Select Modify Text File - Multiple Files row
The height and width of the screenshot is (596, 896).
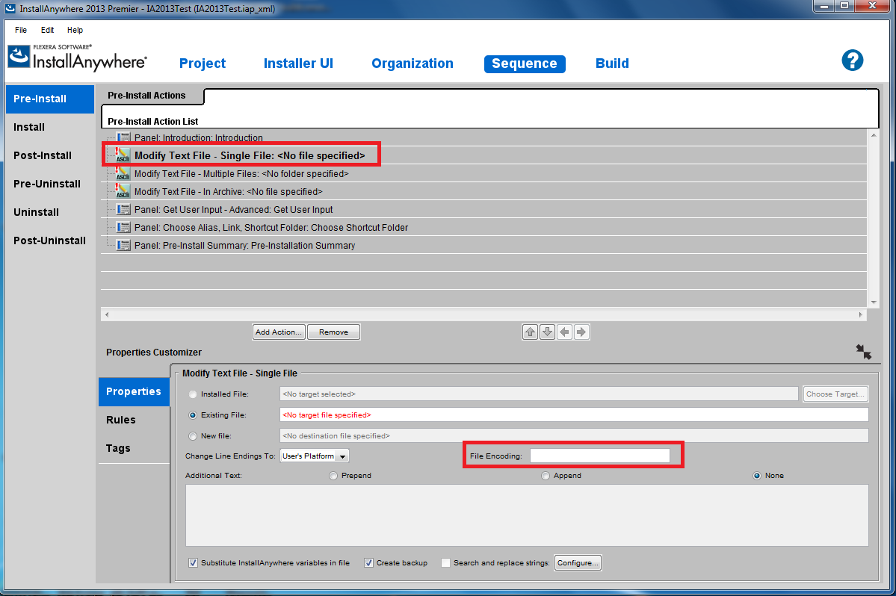(x=484, y=173)
